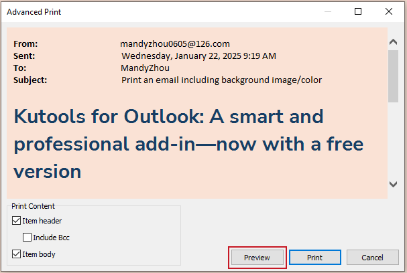Screen dimensions: 407x273
Task: Click the Advanced Print title text
Action: point(34,12)
